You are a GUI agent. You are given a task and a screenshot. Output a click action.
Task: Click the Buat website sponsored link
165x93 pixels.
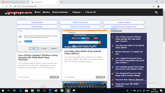[x=37, y=22]
